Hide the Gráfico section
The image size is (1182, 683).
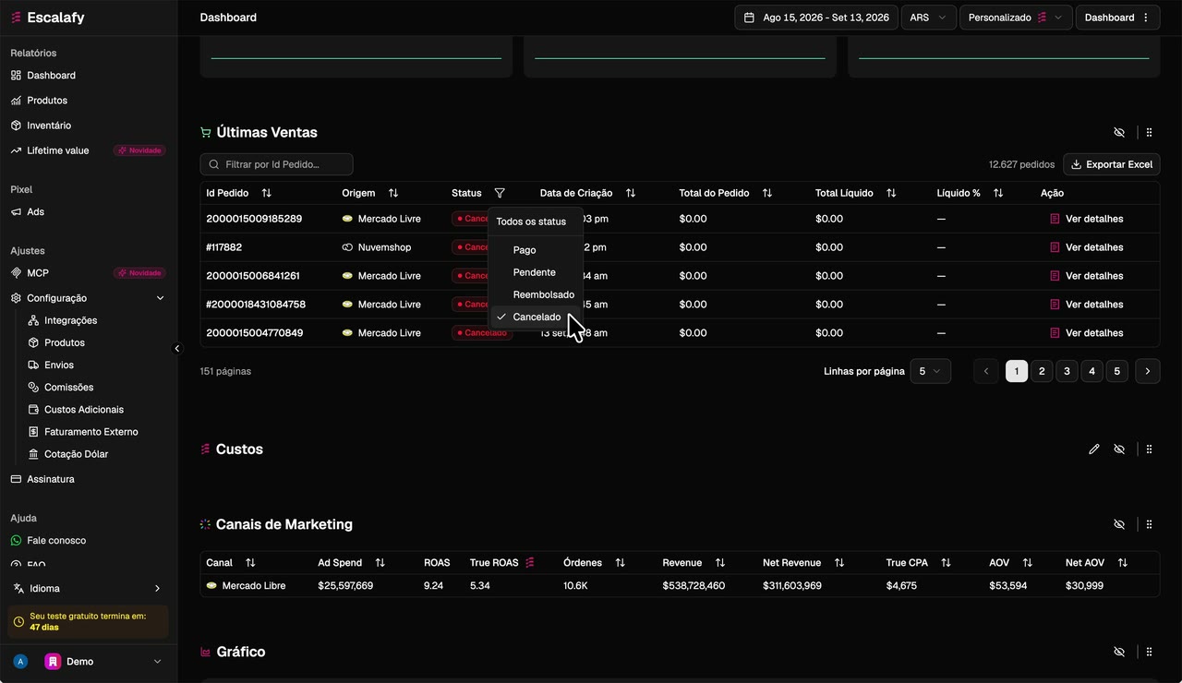pyautogui.click(x=1119, y=652)
